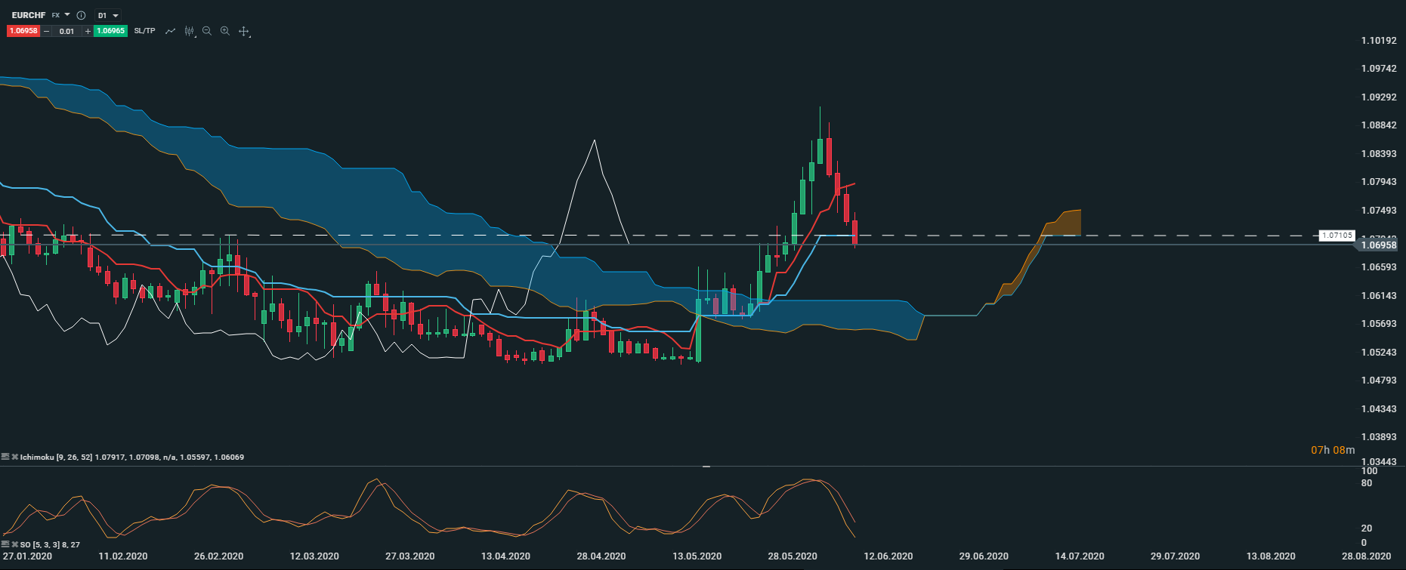Open Ichimoku indicator settings icon
This screenshot has height=570, width=1406.
point(5,457)
